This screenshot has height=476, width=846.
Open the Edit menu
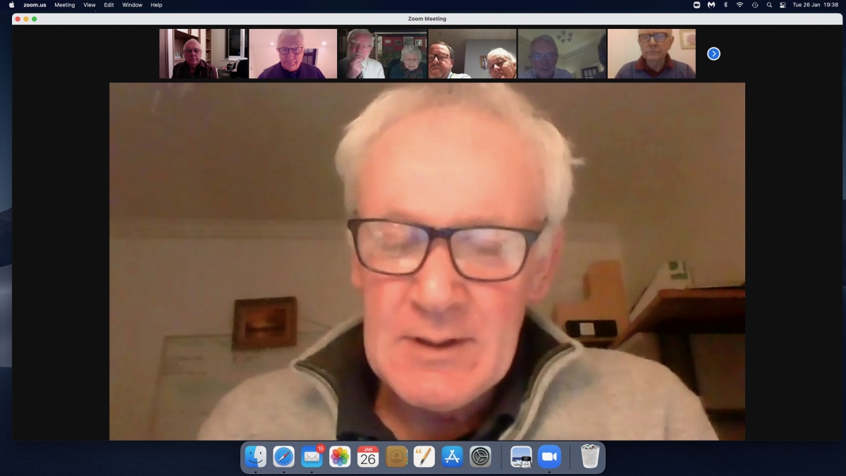(x=109, y=5)
